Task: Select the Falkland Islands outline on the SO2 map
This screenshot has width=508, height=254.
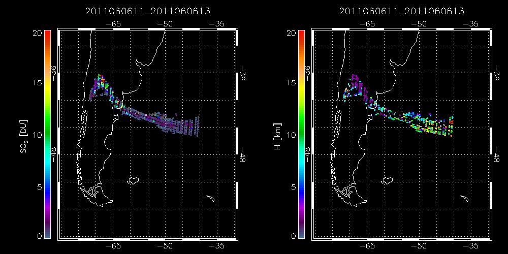Action: click(x=134, y=180)
